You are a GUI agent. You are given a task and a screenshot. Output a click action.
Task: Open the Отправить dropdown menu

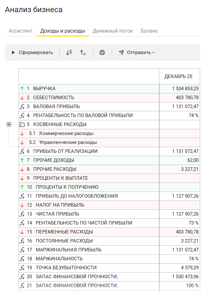(140, 52)
